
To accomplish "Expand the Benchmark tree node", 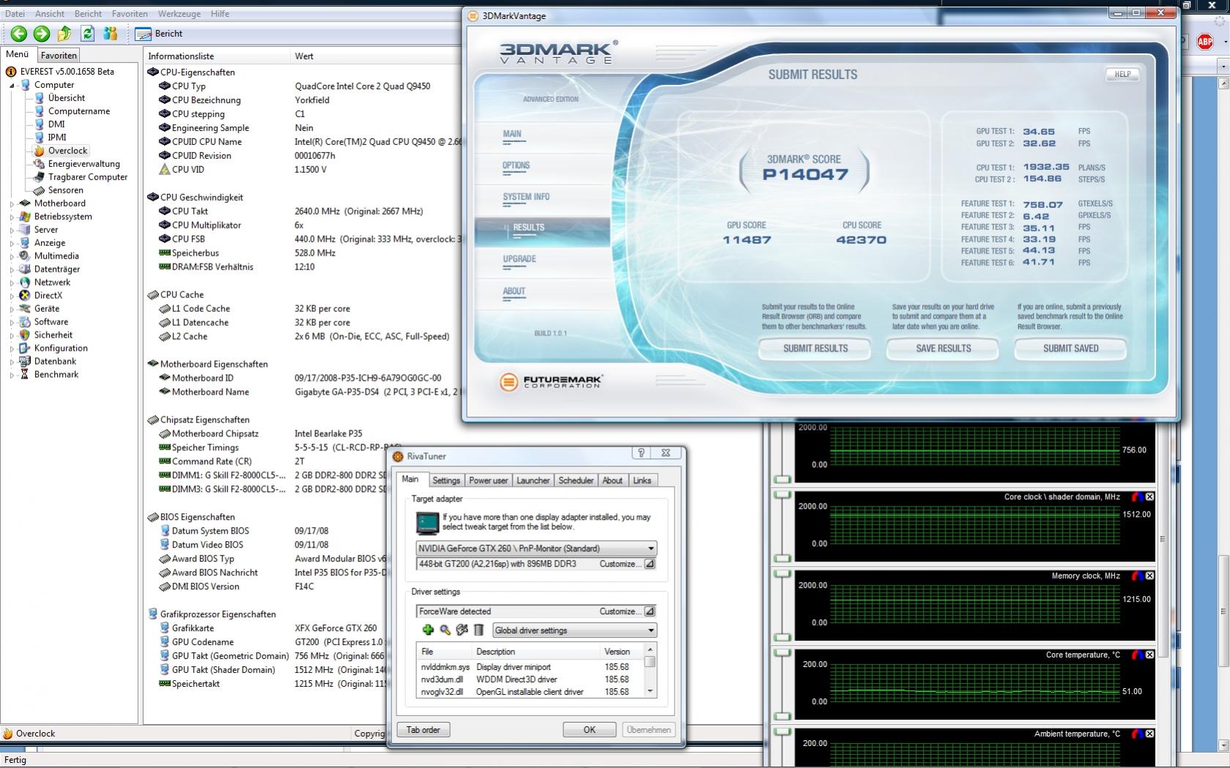I will (12, 375).
